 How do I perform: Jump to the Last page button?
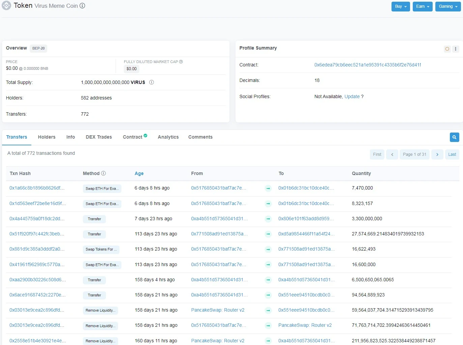[452, 154]
